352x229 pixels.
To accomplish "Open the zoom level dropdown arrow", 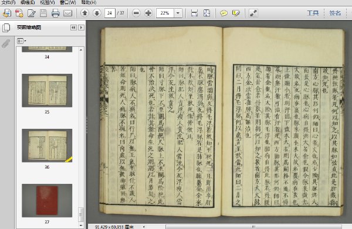I will click(x=178, y=13).
